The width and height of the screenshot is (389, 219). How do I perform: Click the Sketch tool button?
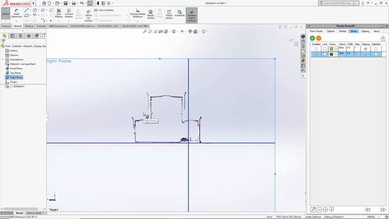pos(5,13)
